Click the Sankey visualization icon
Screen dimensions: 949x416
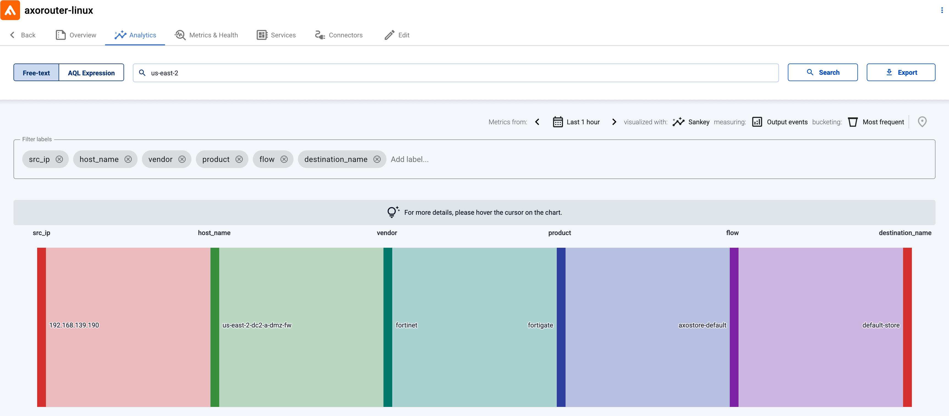click(678, 122)
